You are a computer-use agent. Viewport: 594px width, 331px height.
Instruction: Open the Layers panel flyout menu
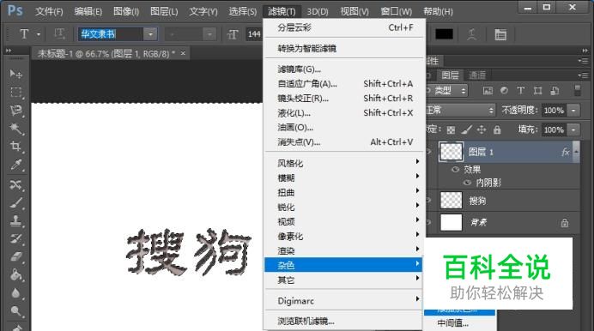pos(583,75)
